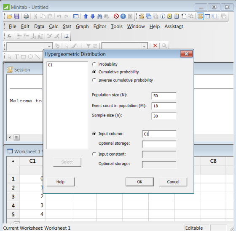Click the blue up-arrow Previous Command icon
The image size is (236, 231).
point(86,16)
